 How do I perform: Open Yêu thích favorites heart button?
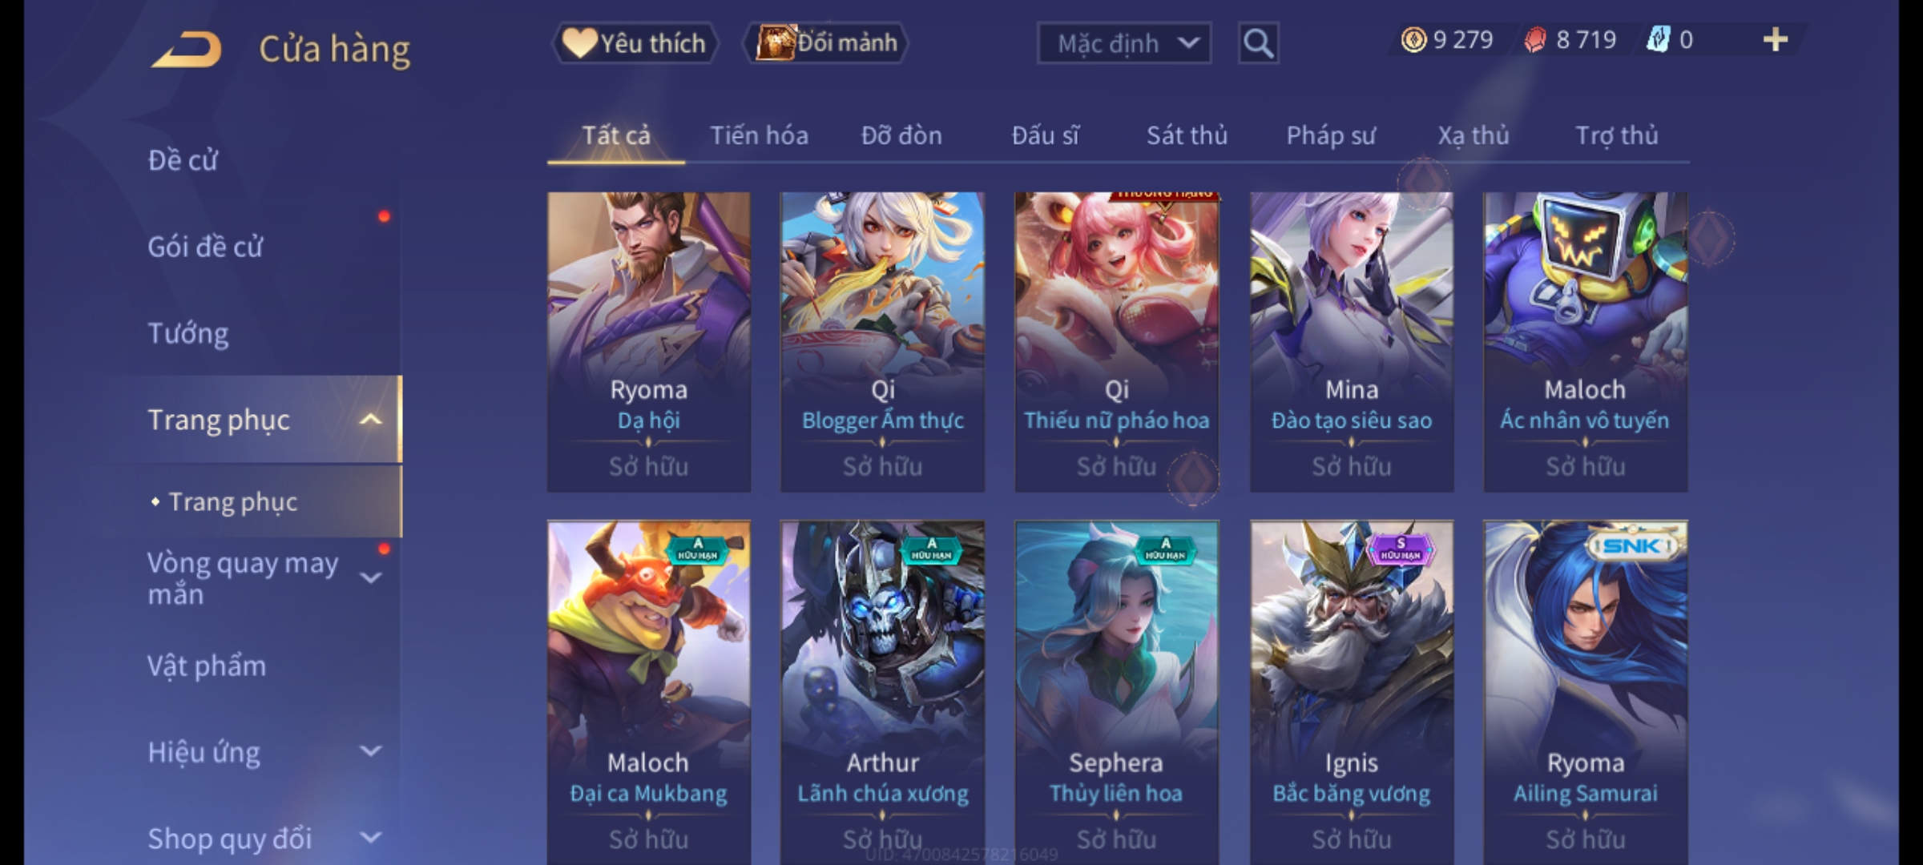tap(635, 43)
